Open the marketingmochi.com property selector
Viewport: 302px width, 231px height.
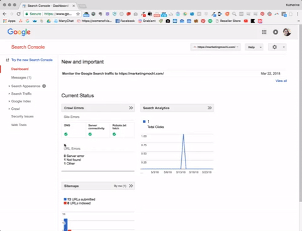[x=215, y=47]
